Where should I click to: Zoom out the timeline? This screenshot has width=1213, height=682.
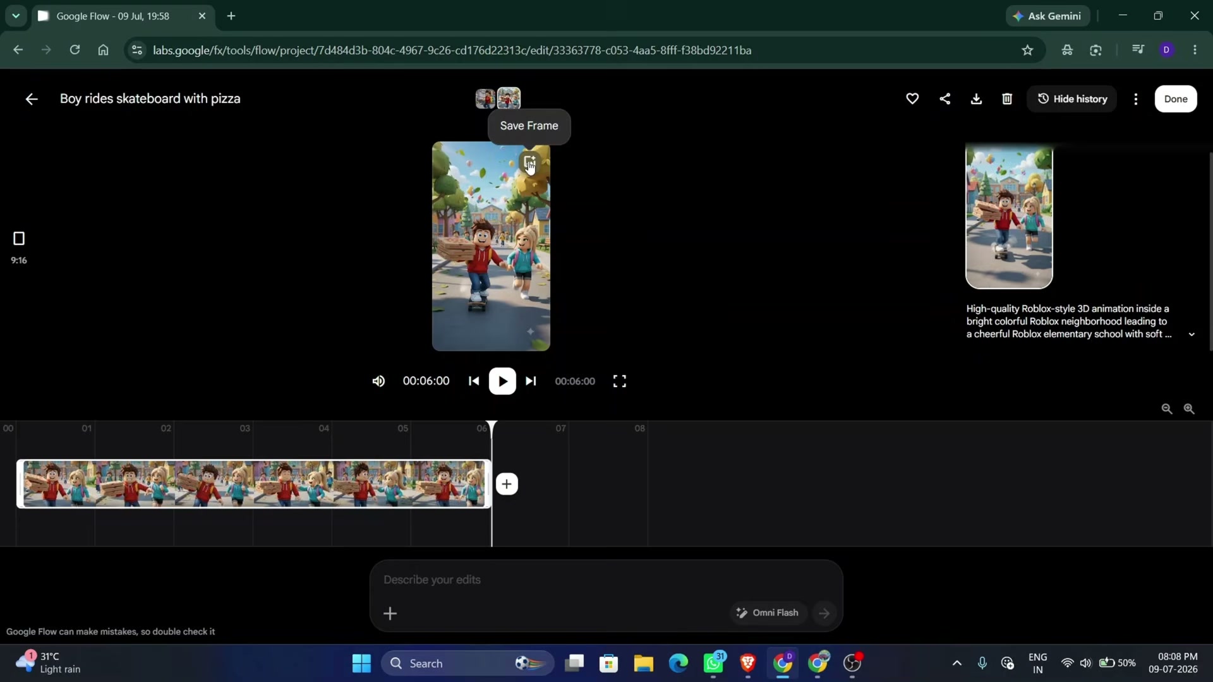click(1167, 409)
